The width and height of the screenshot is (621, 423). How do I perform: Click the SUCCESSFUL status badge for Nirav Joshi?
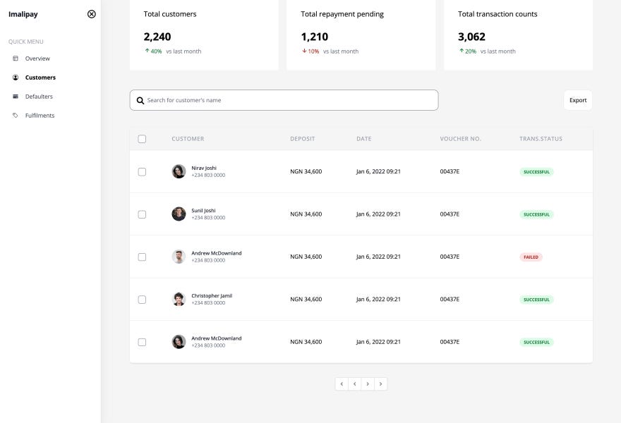coord(536,171)
